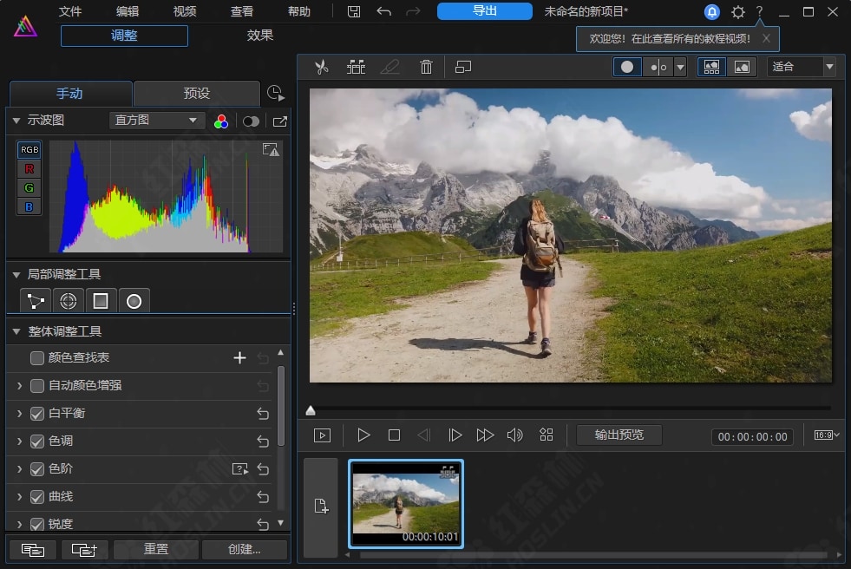Switch to the 预设 tab
The height and width of the screenshot is (569, 851).
click(196, 93)
